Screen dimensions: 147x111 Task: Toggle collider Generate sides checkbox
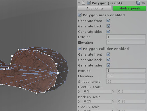point(108,65)
